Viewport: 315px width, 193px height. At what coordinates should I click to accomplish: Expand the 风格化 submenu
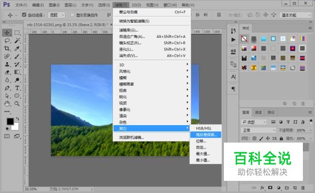click(152, 71)
